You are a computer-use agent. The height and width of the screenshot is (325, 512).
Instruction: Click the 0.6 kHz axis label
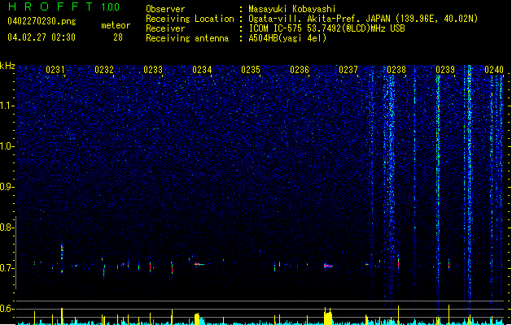7,309
